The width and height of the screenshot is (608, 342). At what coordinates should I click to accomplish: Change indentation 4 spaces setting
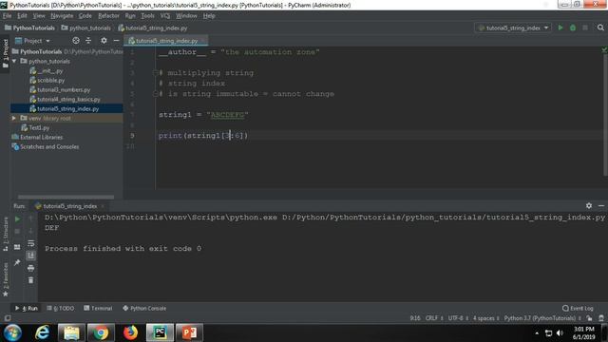click(x=485, y=318)
